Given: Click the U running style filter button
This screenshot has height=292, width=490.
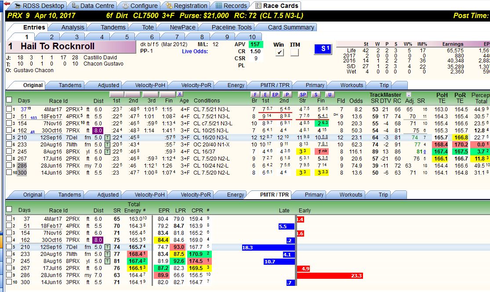Looking at the screenshot, I should tap(329, 95).
